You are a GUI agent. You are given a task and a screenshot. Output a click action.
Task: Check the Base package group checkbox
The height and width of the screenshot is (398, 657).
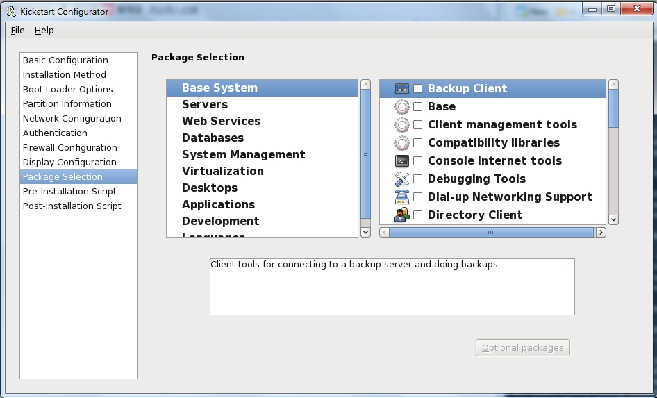point(418,106)
